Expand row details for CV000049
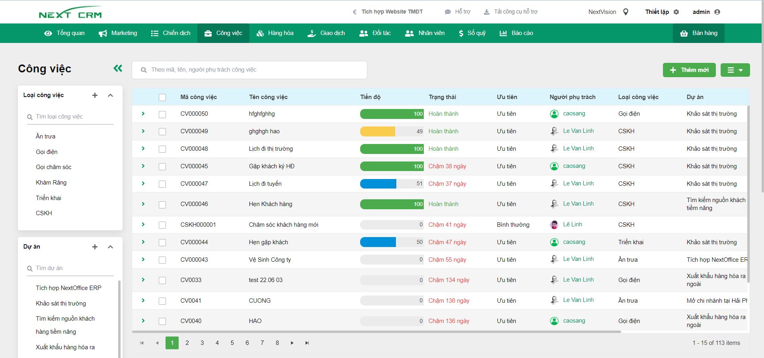Screen dimensions: 764x358 pyautogui.click(x=143, y=131)
